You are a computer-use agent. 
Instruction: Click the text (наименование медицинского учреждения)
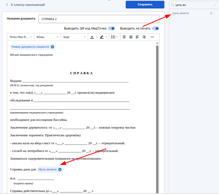point(37,113)
